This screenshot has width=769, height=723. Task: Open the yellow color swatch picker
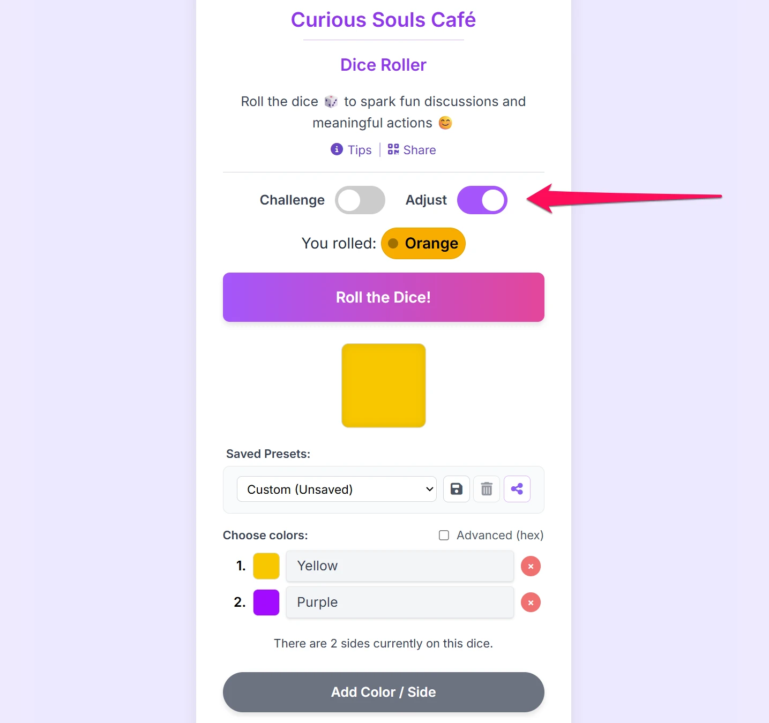coord(266,566)
